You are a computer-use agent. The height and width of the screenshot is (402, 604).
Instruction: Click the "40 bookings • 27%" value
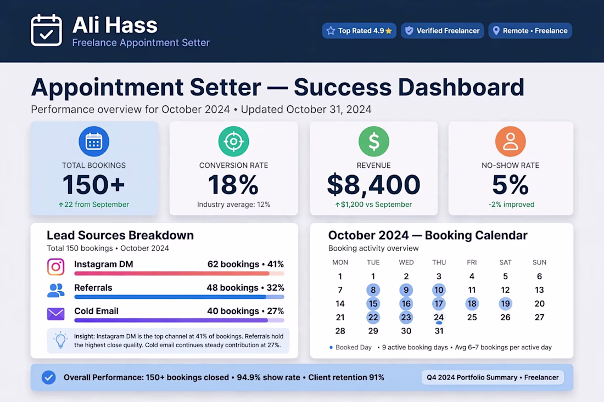[x=245, y=311]
